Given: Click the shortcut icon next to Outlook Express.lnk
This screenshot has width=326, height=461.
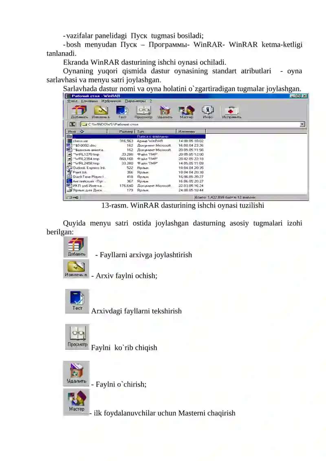Looking at the screenshot, I should click(x=69, y=168).
